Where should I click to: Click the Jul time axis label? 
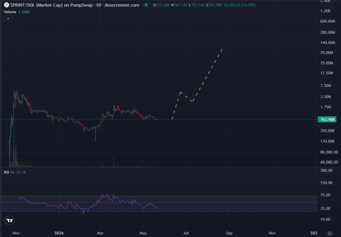coord(186,233)
